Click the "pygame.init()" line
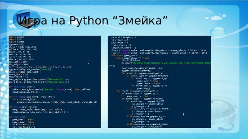 [x=17, y=44]
